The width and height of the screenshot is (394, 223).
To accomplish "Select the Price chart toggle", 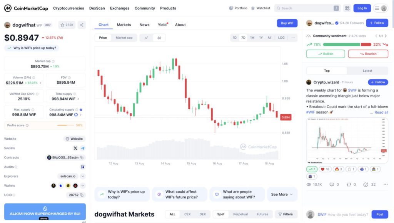I will point(103,38).
